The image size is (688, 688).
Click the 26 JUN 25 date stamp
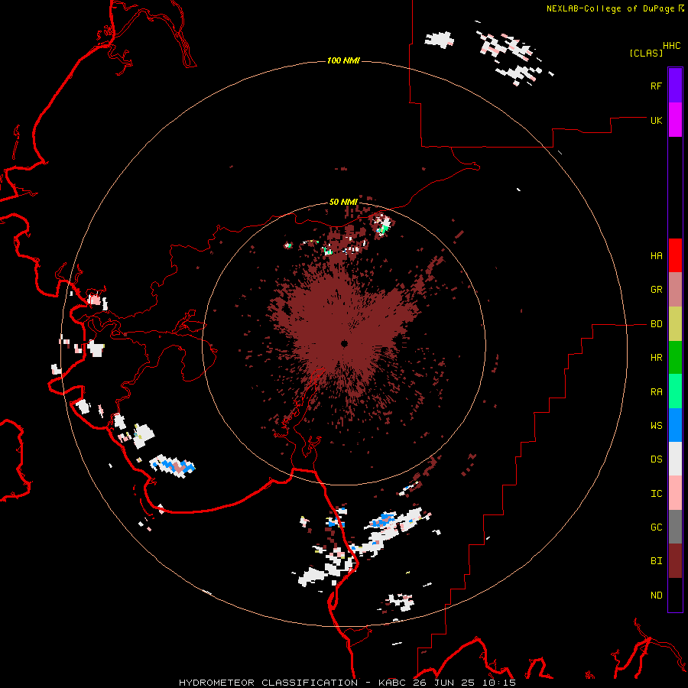[x=445, y=683]
